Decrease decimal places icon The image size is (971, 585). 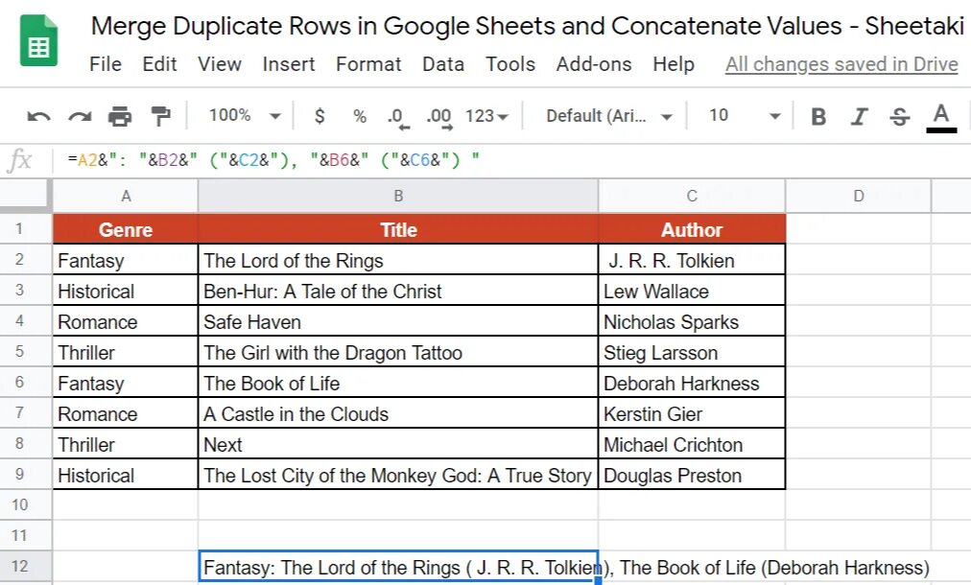[x=397, y=117]
